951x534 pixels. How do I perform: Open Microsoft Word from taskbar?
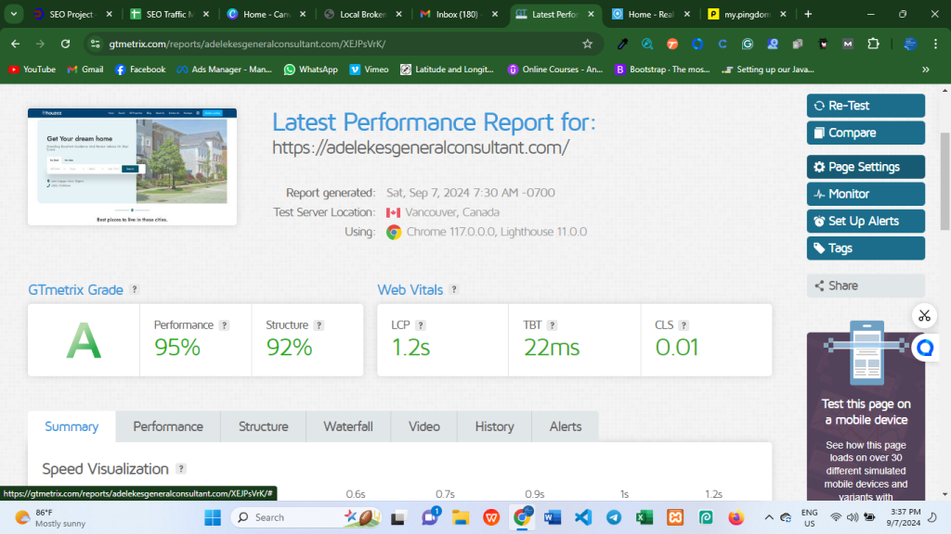(x=552, y=517)
